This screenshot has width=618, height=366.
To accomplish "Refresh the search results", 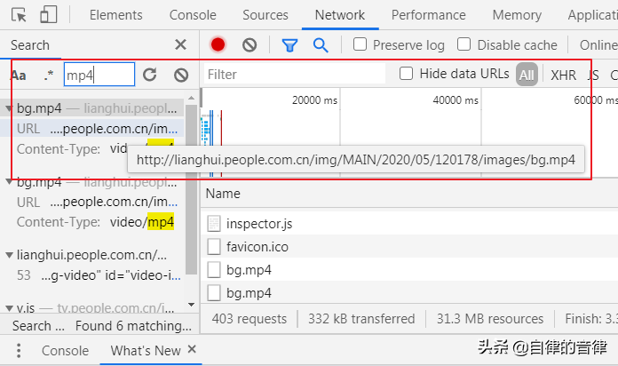I will coord(150,76).
